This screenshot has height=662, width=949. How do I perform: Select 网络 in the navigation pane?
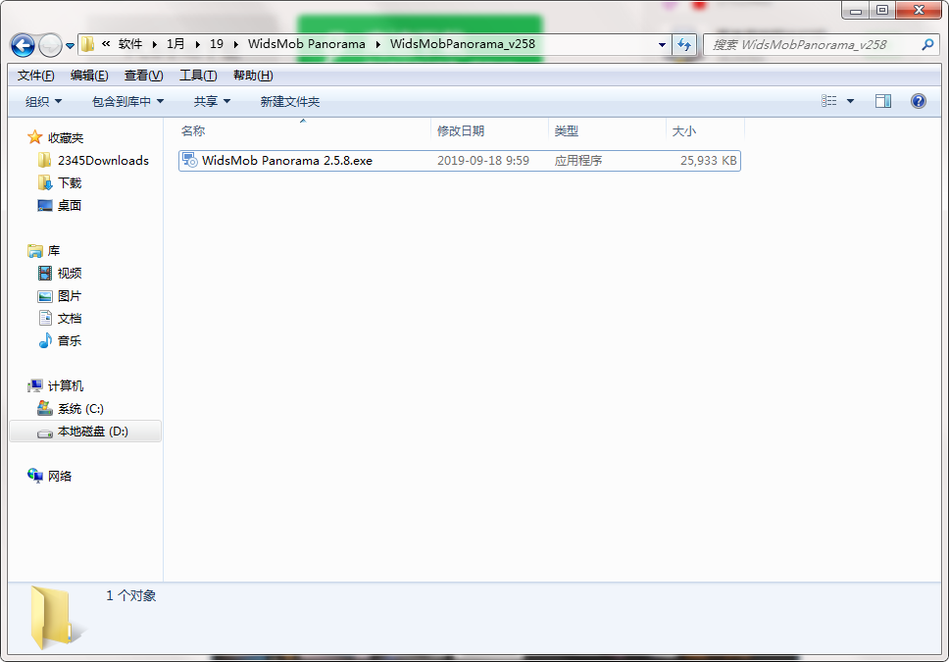pyautogui.click(x=59, y=476)
